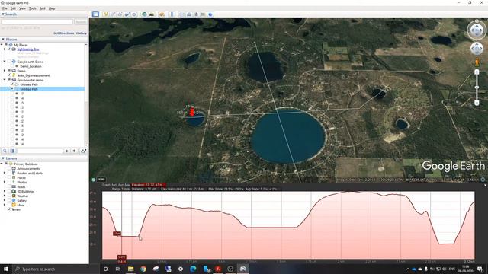This screenshot has height=274, width=488.
Task: Click the zoom slider track
Action: (477, 88)
